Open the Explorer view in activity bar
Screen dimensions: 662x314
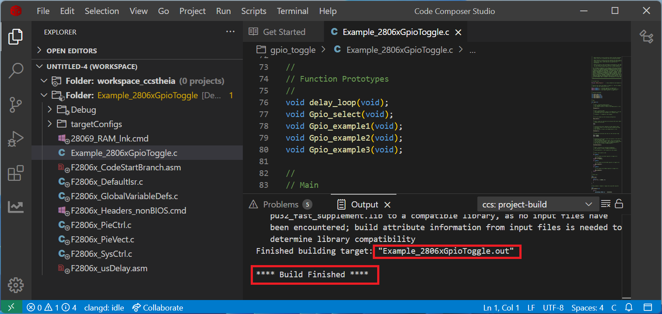(16, 37)
